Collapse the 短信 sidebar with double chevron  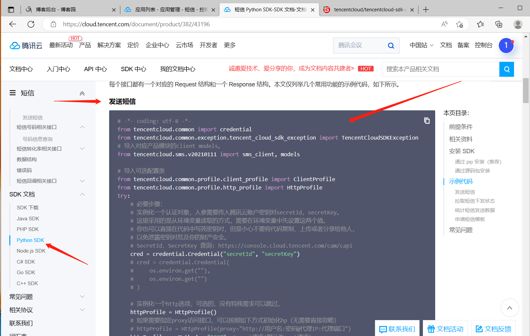[82, 93]
